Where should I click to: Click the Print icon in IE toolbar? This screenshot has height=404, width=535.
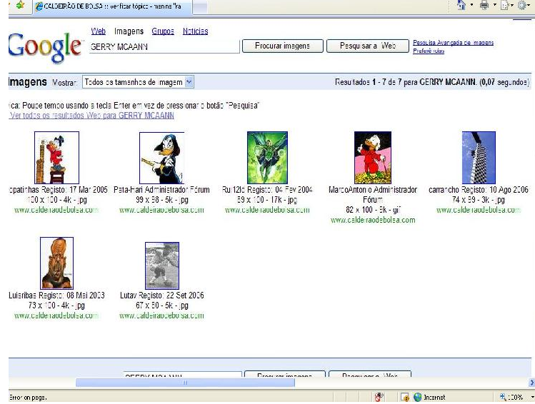pos(484,5)
